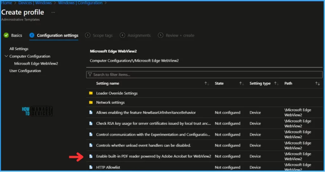Open the HTTP Allowlist setting
Screen dimensions: 325x172
[x=108, y=167]
